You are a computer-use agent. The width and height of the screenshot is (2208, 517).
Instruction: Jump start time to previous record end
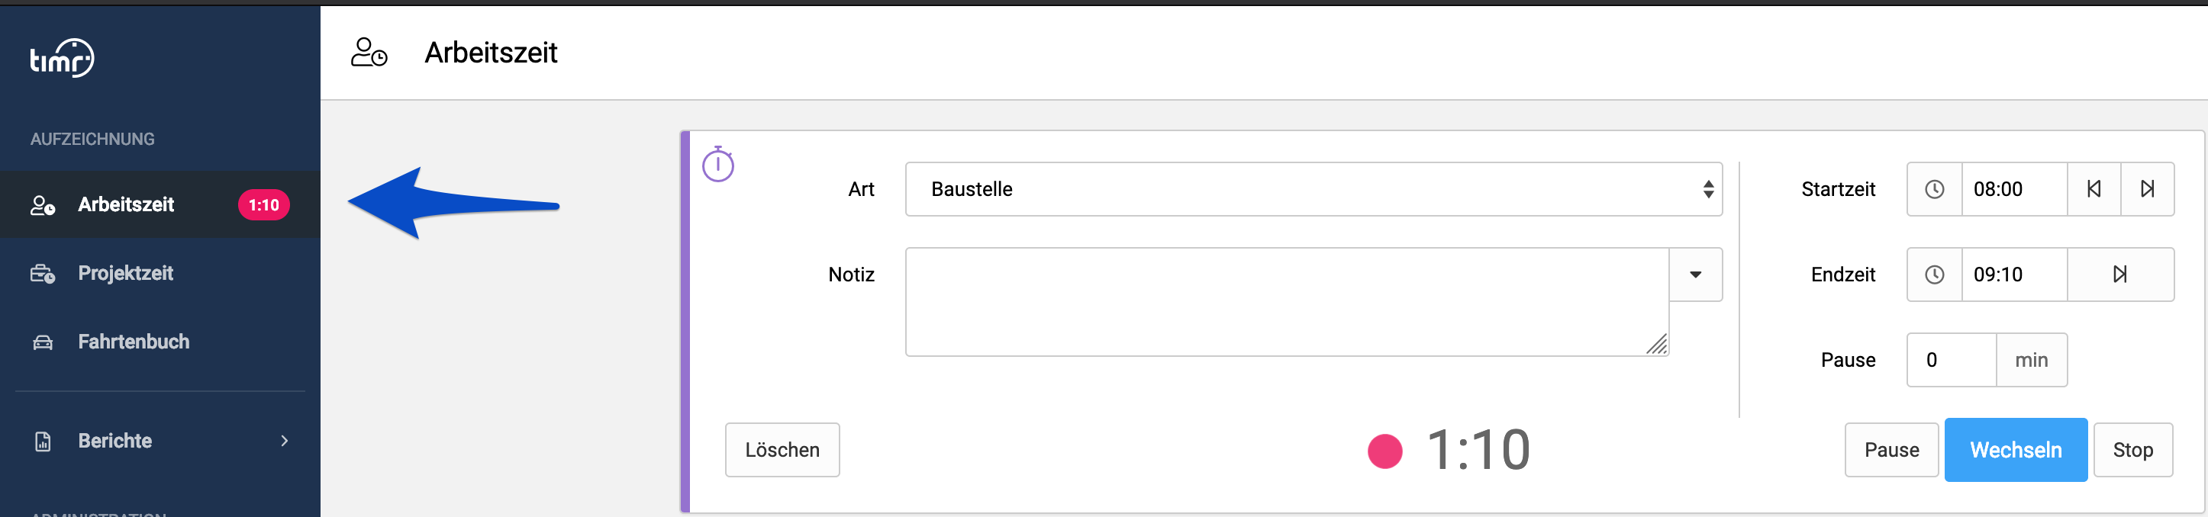pyautogui.click(x=2094, y=189)
